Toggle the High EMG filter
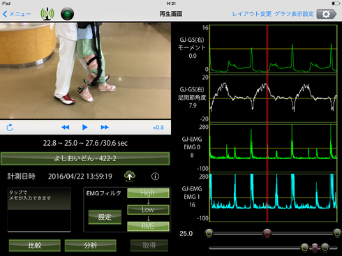This screenshot has height=256, width=342. (148, 193)
